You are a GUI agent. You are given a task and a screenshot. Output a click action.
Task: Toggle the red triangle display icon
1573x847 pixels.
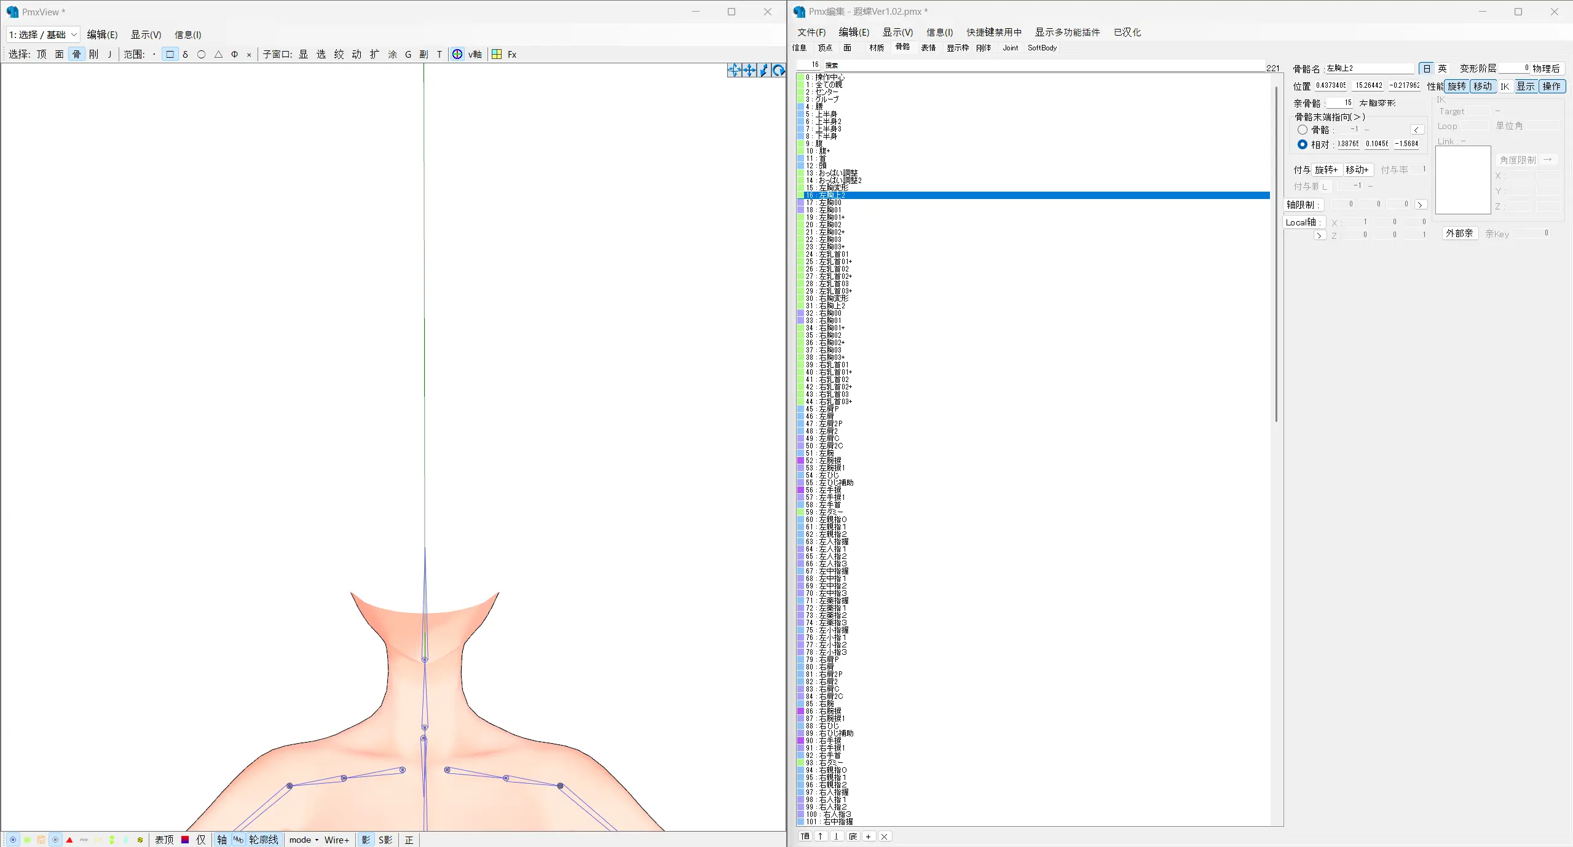click(x=69, y=840)
